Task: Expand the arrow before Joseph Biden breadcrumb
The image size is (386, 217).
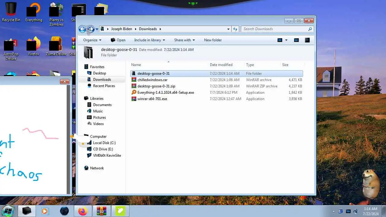Action: coord(108,29)
